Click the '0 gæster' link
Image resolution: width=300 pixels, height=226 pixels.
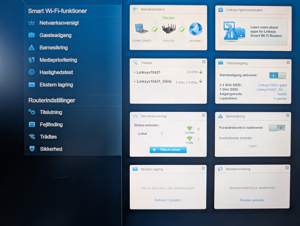(x=280, y=98)
